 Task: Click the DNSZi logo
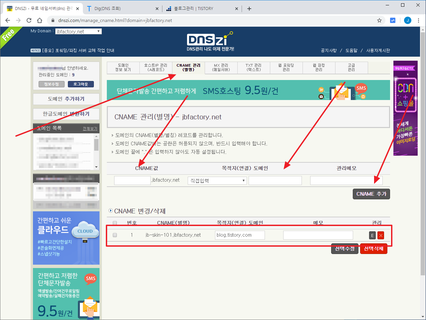(x=210, y=41)
